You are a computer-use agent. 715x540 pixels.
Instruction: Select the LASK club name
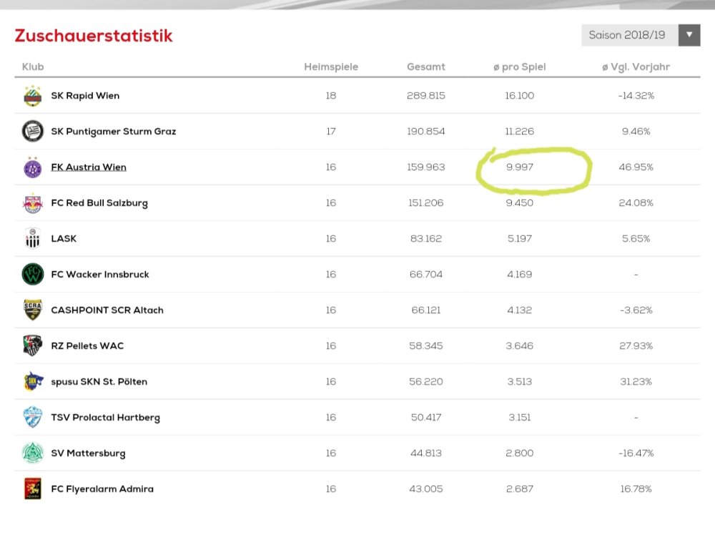64,239
